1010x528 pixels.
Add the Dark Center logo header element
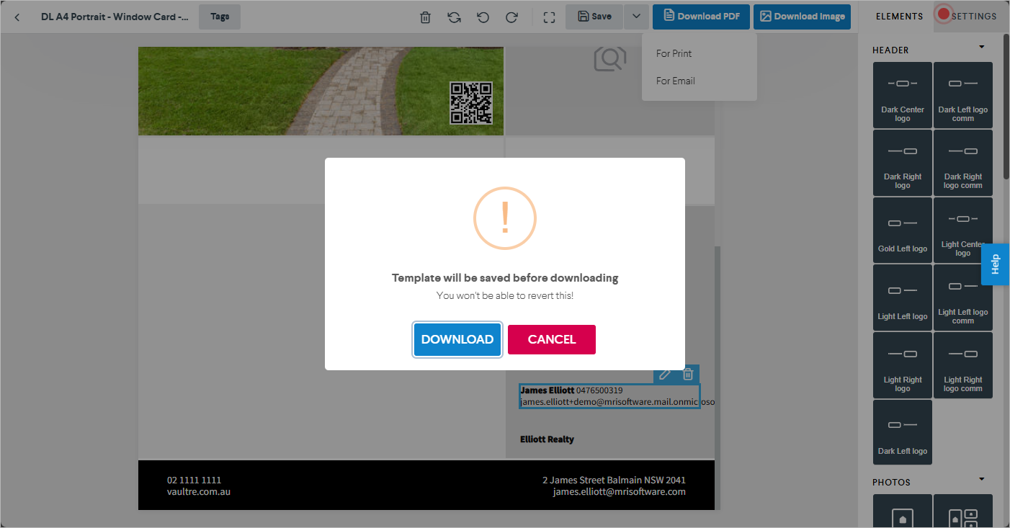[x=903, y=95]
